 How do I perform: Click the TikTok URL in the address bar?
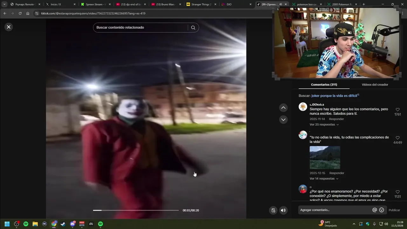click(93, 13)
